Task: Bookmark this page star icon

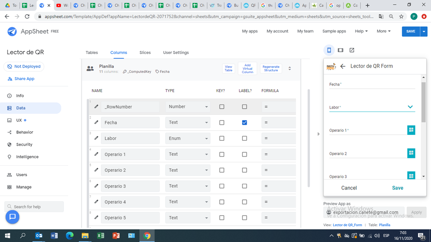Action: (x=401, y=16)
